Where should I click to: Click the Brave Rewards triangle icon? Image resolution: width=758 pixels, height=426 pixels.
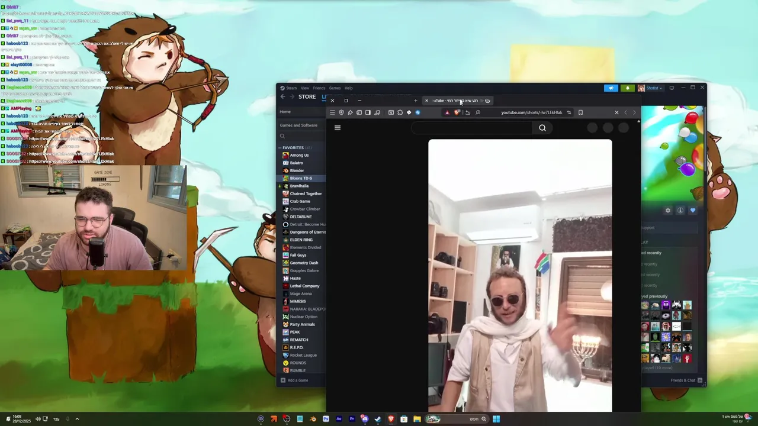(447, 112)
